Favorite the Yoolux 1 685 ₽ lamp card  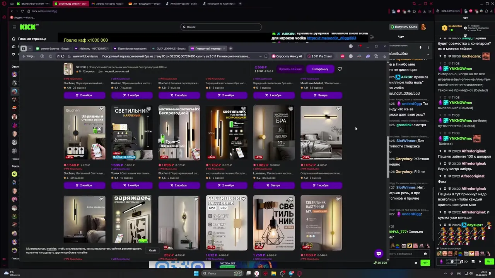click(148, 109)
